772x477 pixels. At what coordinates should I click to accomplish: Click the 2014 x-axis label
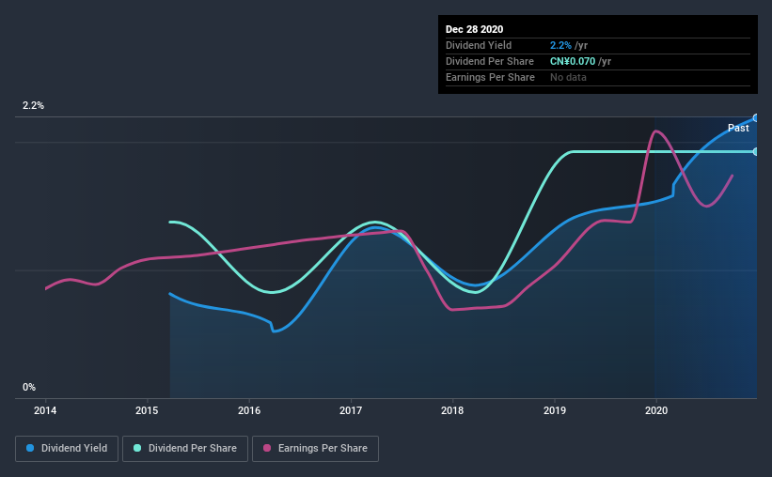45,410
